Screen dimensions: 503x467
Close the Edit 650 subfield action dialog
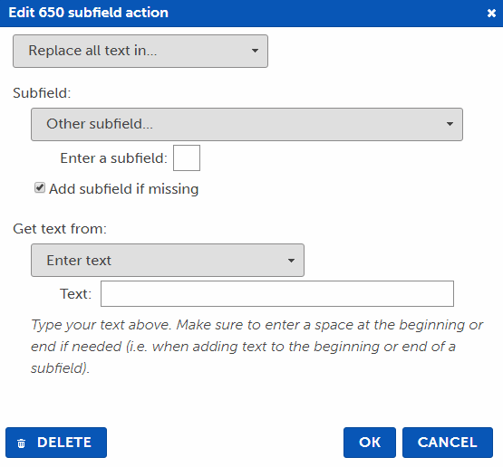click(491, 14)
